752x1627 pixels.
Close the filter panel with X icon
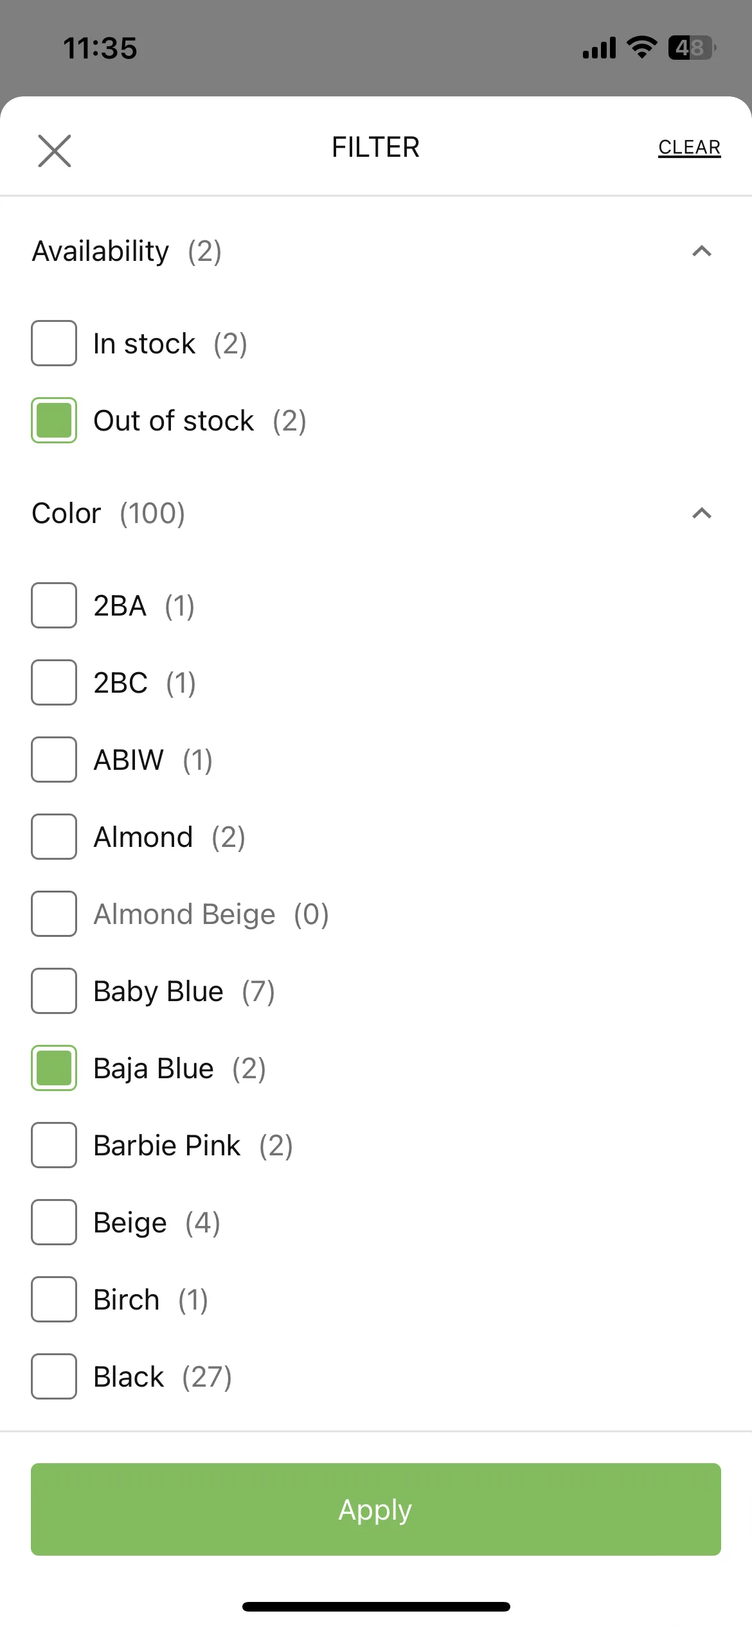pyautogui.click(x=55, y=151)
